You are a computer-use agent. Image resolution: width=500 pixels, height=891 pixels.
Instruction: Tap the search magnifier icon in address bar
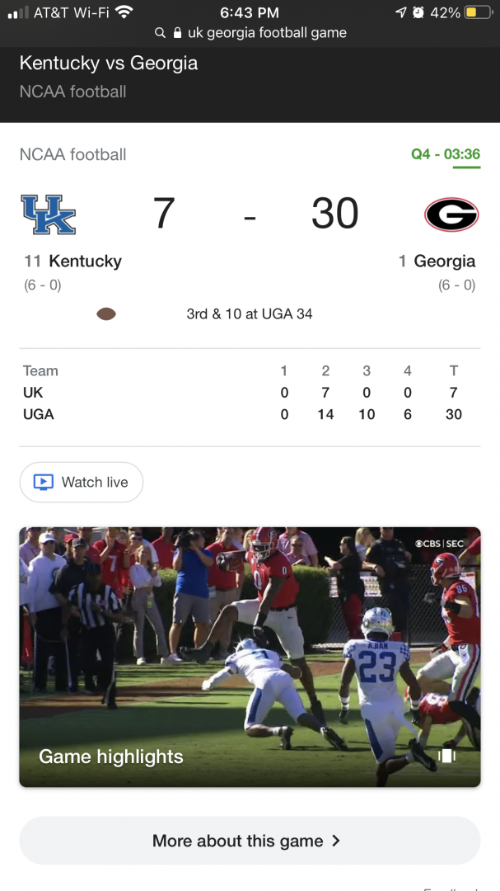coord(161,33)
